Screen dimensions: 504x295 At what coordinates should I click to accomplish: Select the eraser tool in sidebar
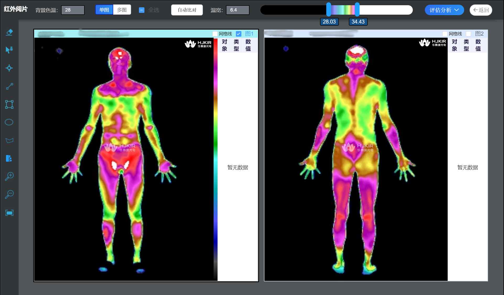(x=9, y=32)
